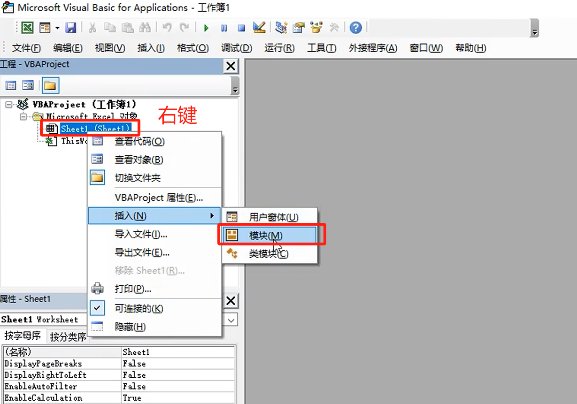Viewport: 577px width, 404px height.
Task: Open the 插入(I) menu in menu bar
Action: [x=151, y=48]
